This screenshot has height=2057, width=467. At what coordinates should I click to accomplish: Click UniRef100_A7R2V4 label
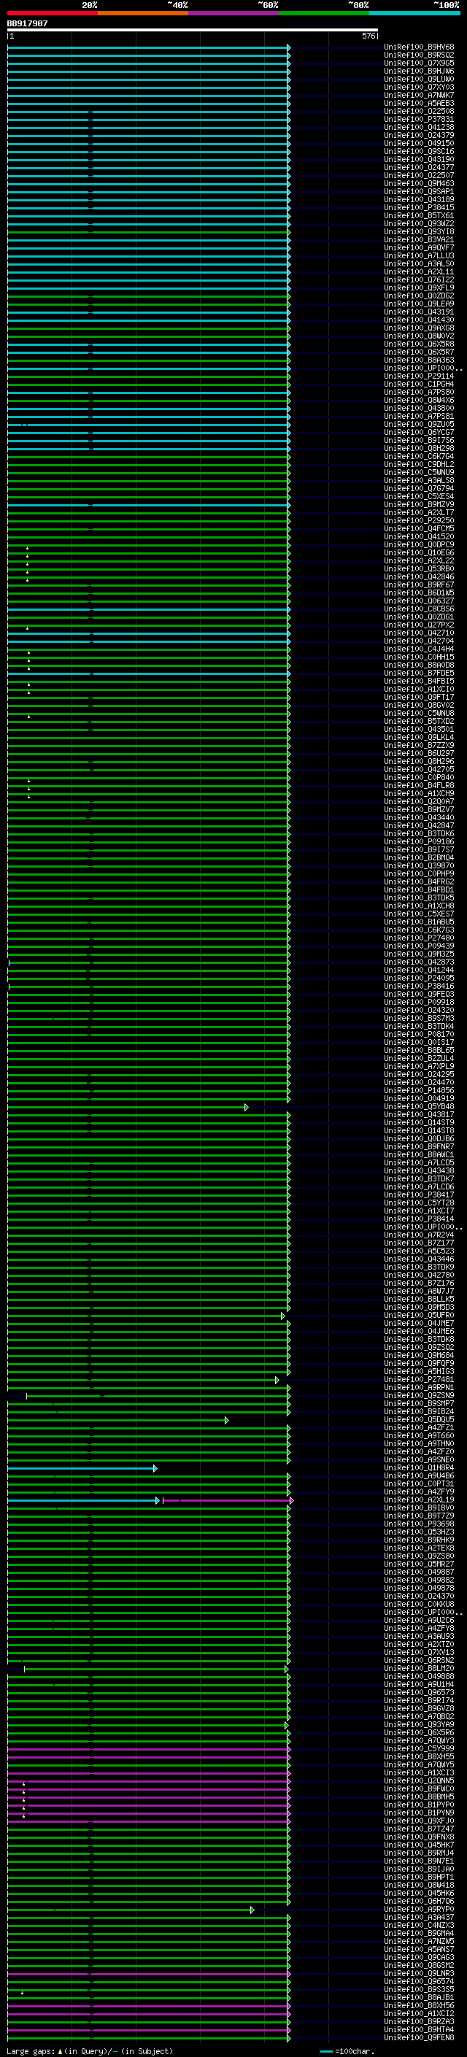pos(418,1235)
